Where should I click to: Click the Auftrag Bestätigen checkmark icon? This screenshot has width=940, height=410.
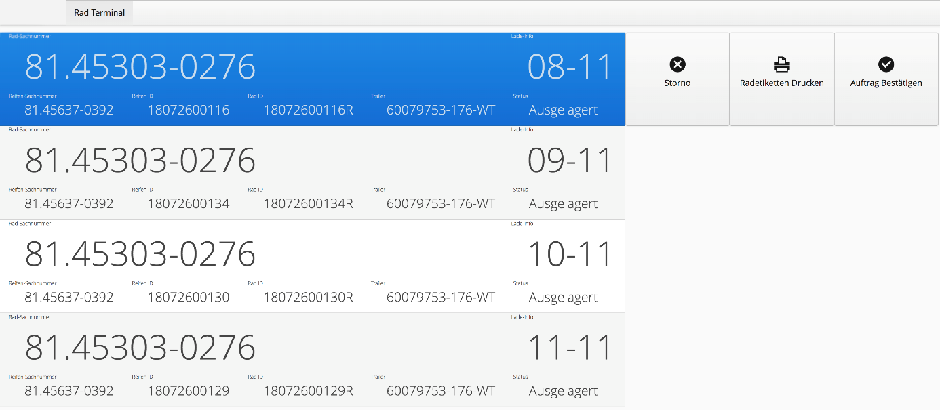point(886,64)
